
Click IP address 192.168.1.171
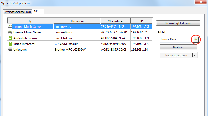[x=140, y=38]
